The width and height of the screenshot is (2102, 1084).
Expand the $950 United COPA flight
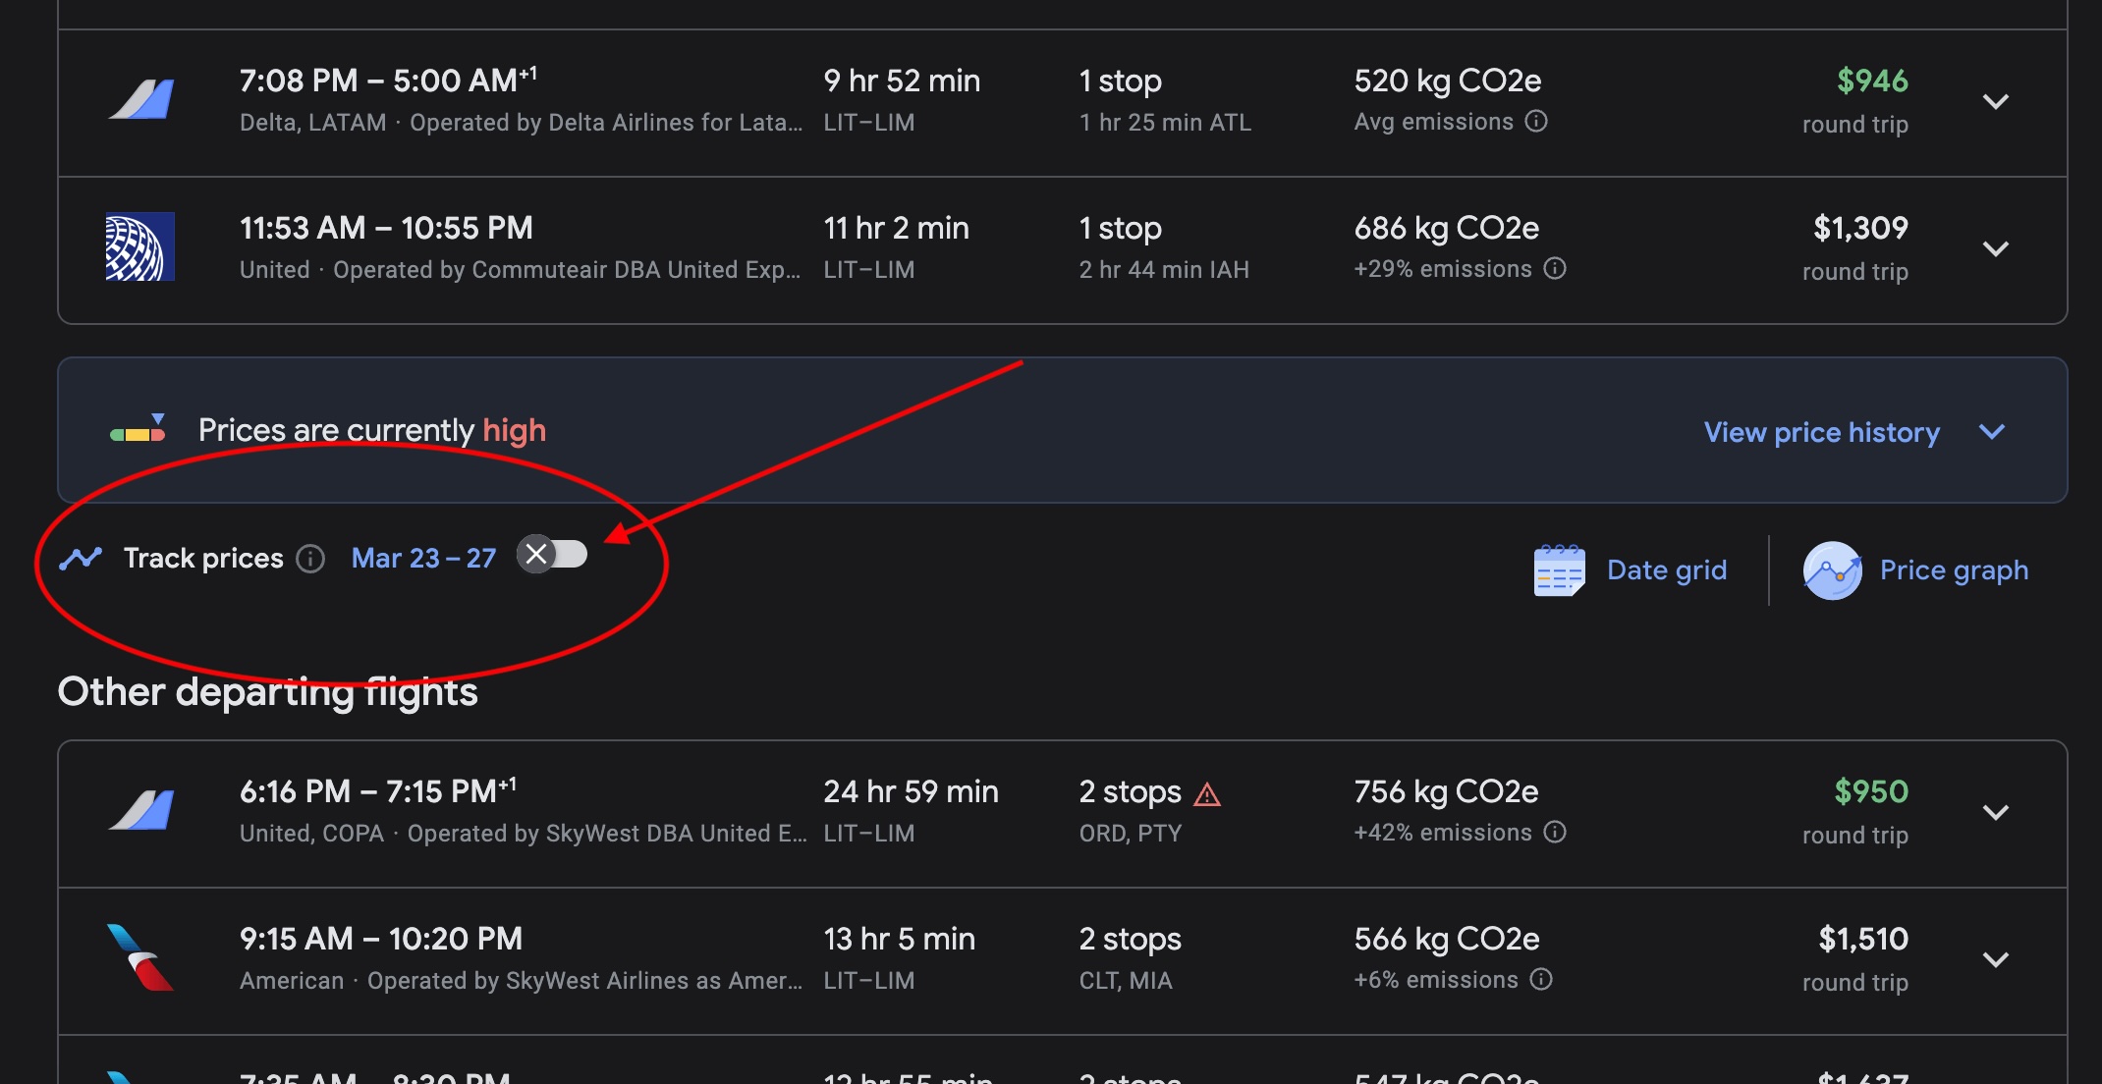pyautogui.click(x=1995, y=813)
